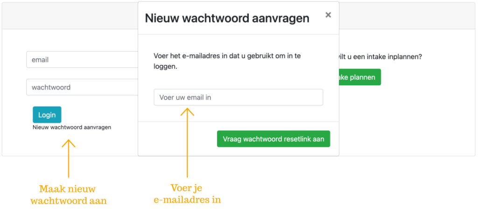Click the orange arrow under the password link

point(68,157)
